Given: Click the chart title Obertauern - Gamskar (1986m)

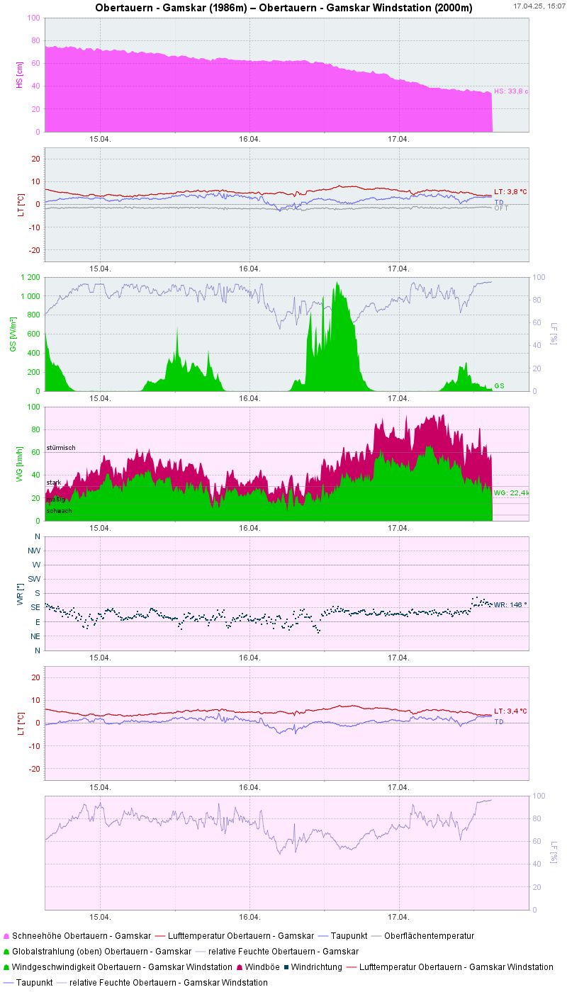Looking at the screenshot, I should 171,8.
